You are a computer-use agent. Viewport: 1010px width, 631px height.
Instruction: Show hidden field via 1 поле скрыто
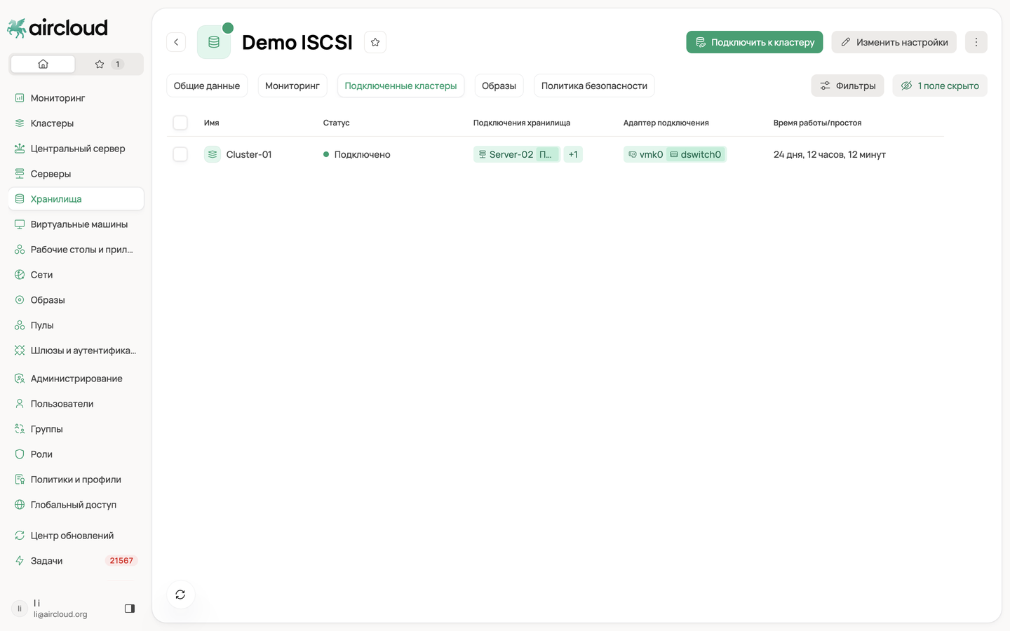tap(940, 86)
